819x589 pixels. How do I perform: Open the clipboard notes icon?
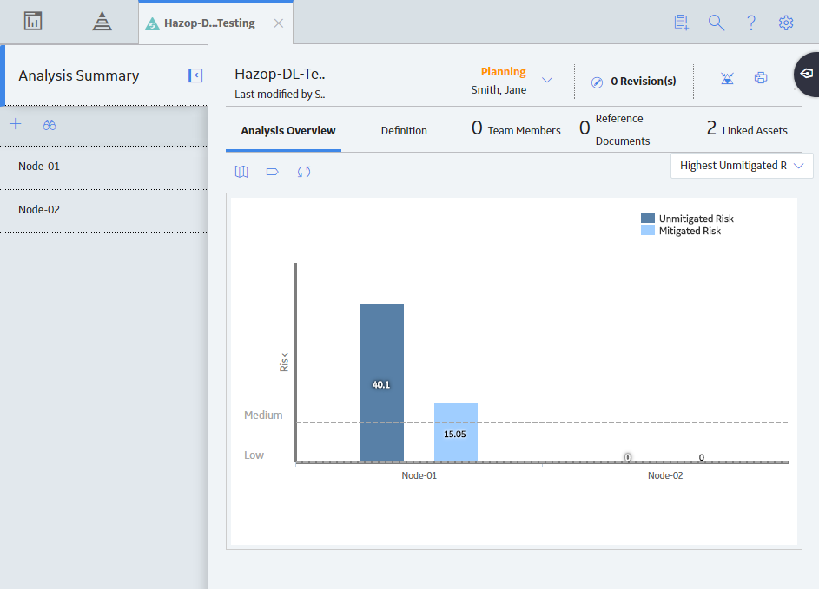click(681, 23)
